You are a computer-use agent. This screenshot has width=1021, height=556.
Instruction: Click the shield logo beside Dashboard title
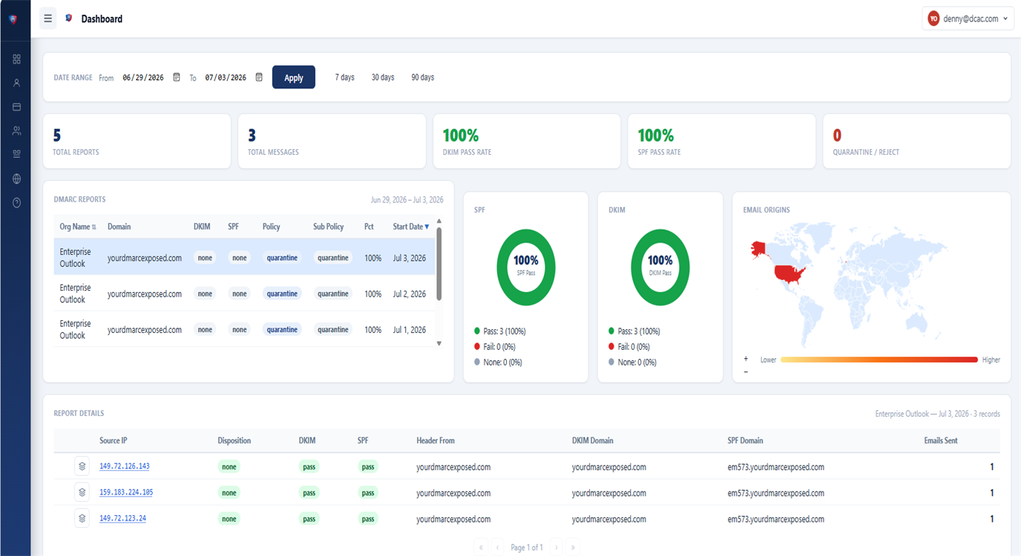pos(69,19)
